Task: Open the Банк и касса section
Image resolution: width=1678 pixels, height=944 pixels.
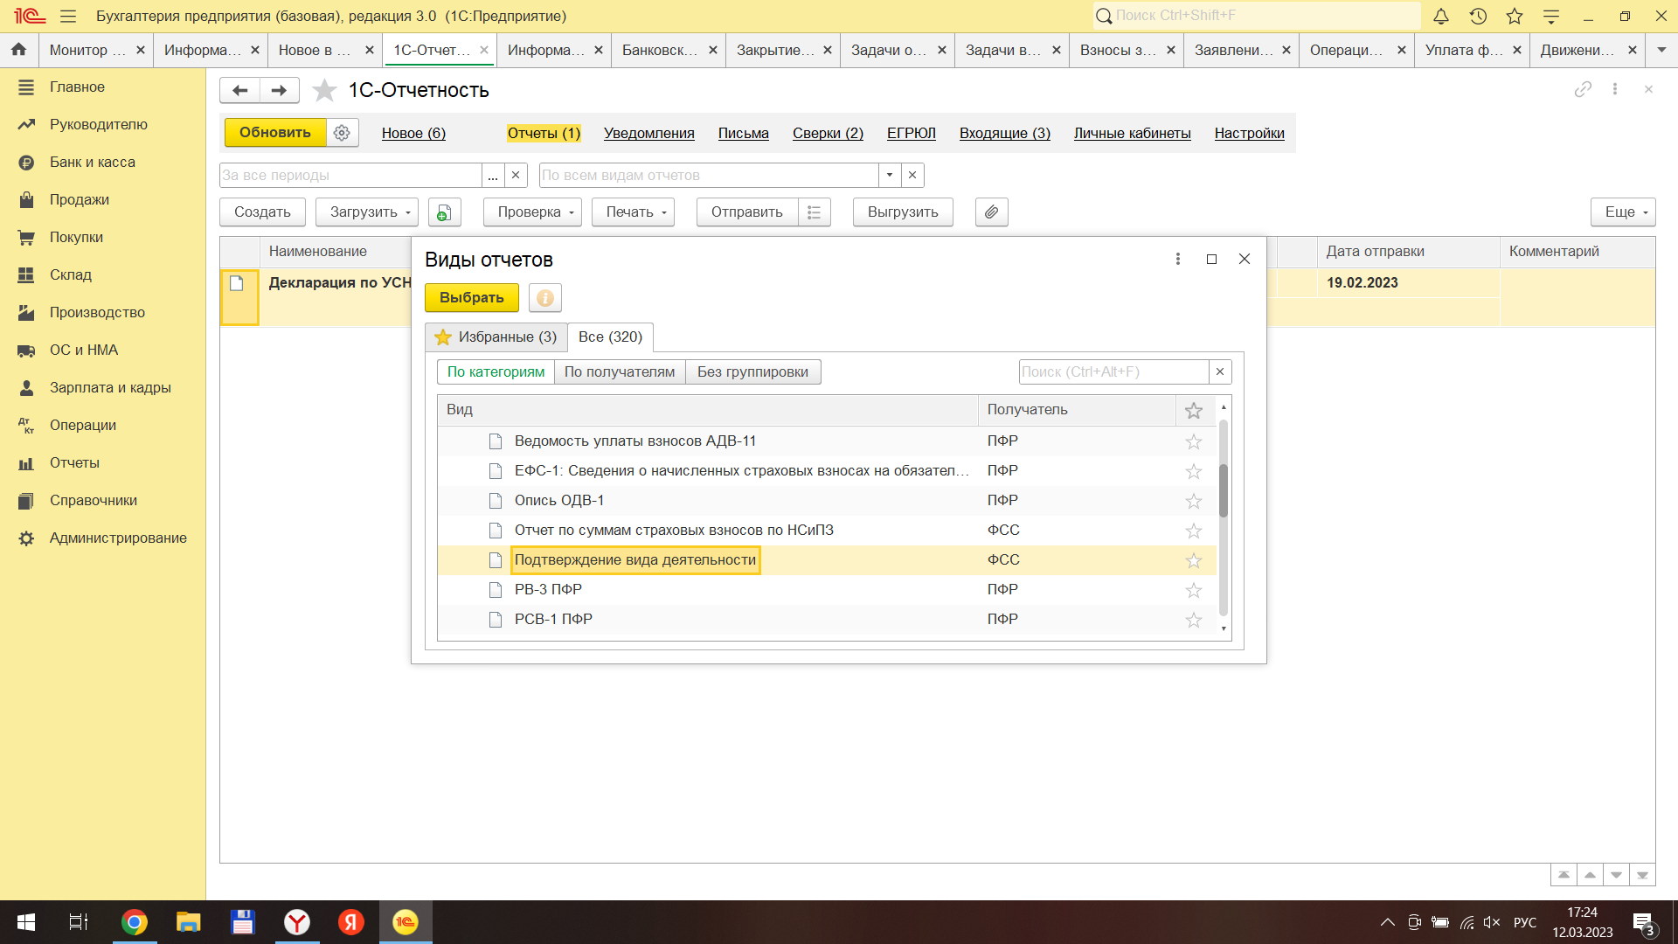Action: point(92,162)
